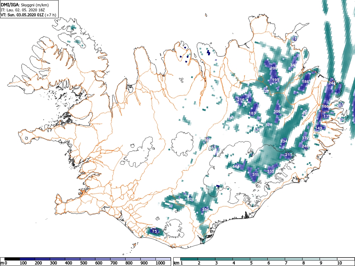
Task: Click the visibility value 506
Action: [207, 140]
